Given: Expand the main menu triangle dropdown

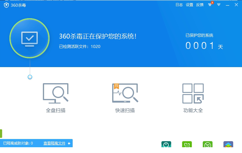Looking at the screenshot, I should 219,5.
